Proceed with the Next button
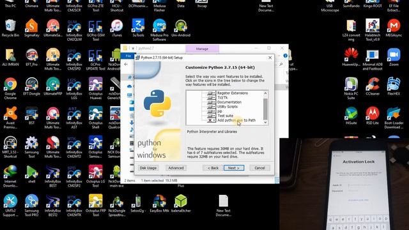 coord(234,168)
